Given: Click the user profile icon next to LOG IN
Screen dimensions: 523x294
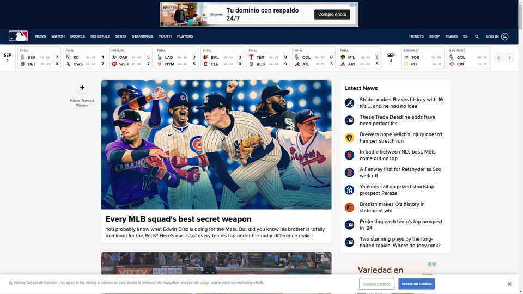Looking at the screenshot, I should pos(504,36).
